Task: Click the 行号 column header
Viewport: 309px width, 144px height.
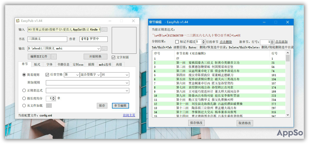Action: pos(278,53)
